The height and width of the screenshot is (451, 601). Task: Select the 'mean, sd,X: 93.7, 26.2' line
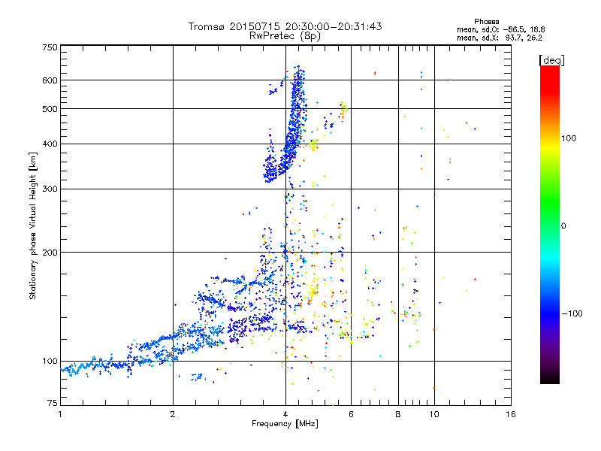[500, 38]
